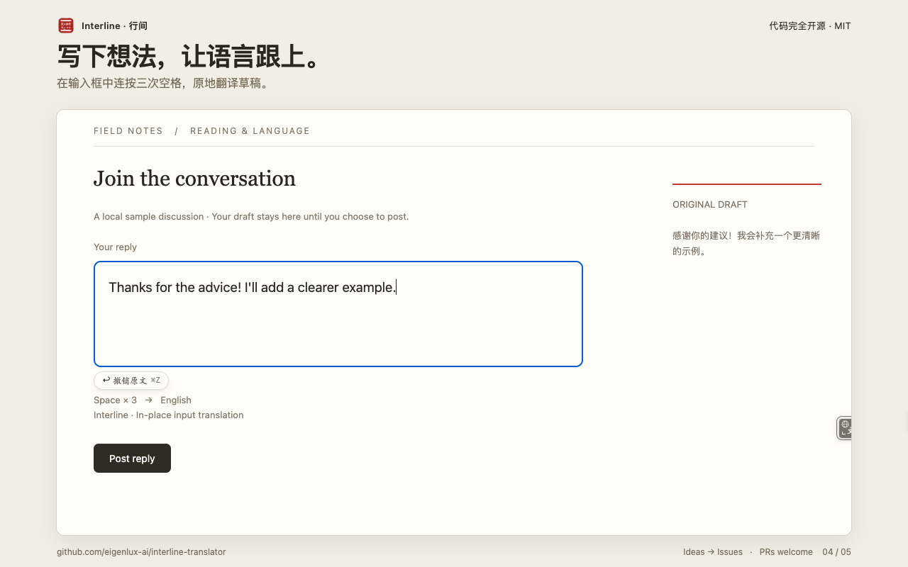The image size is (908, 567).
Task: Click the 'Join the conversation' heading
Action: [x=194, y=179]
